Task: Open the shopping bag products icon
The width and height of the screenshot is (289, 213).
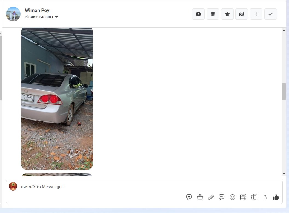Action: coord(200,197)
